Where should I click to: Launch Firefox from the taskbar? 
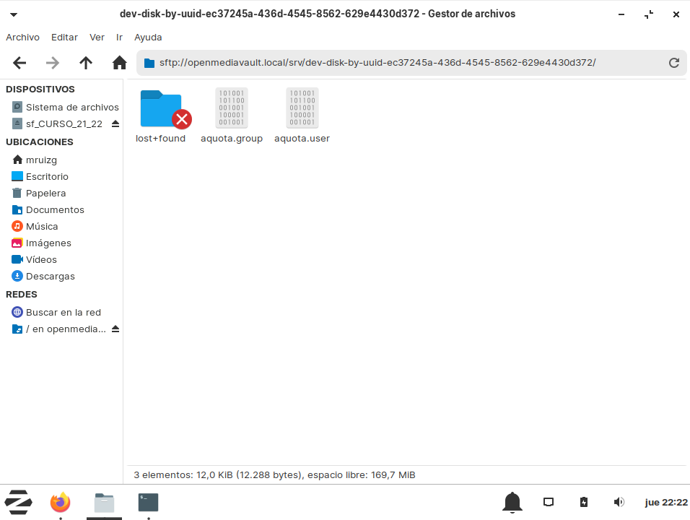(x=61, y=502)
